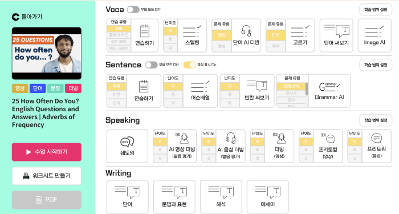Viewport: 399px width, 214px height.
Task: Set 빈칸 써보기 difficulty to 중
Action: [230, 95]
